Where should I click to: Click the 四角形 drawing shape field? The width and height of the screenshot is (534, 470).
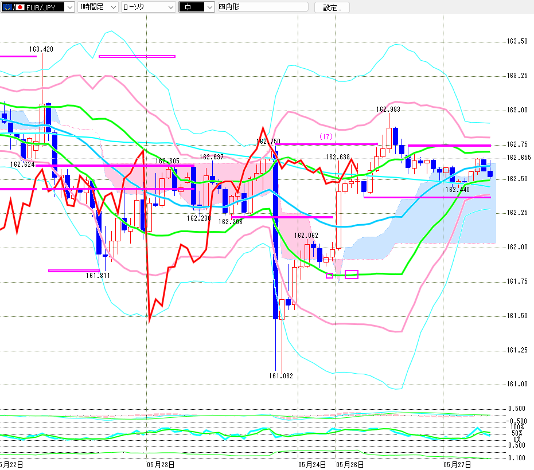(263, 7)
